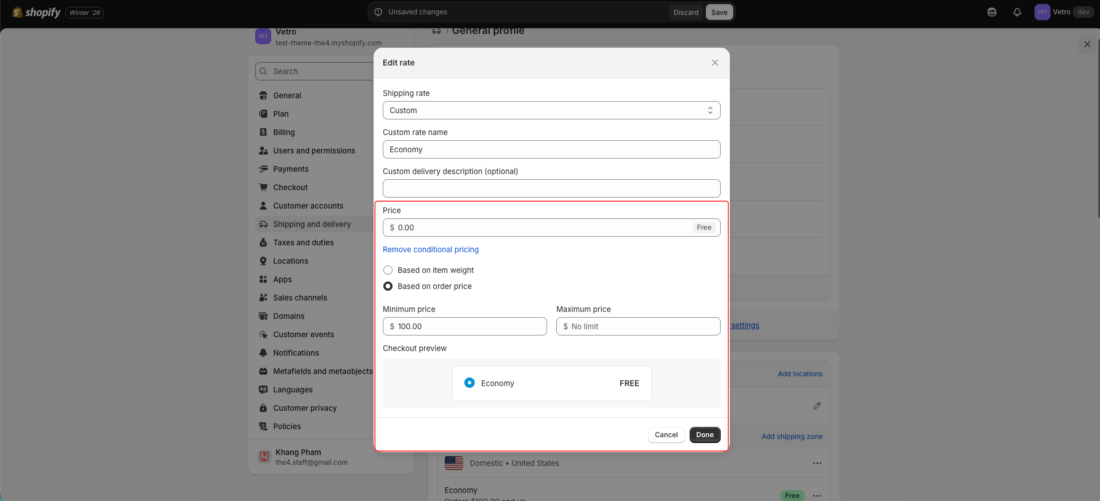Image resolution: width=1100 pixels, height=501 pixels.
Task: Click the Shopify logo
Action: [37, 12]
